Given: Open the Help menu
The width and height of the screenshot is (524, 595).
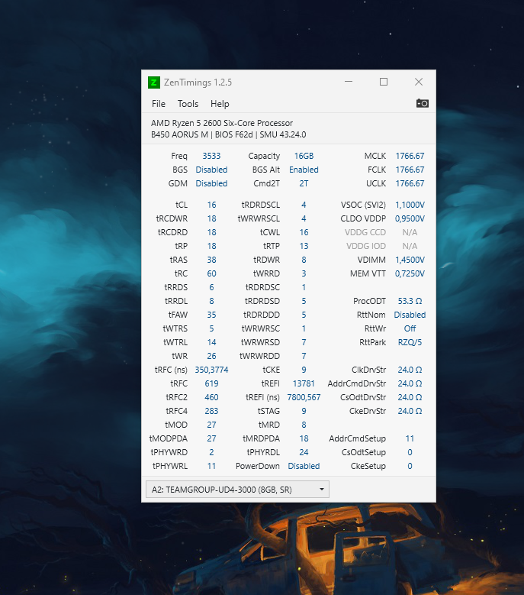Looking at the screenshot, I should point(220,104).
